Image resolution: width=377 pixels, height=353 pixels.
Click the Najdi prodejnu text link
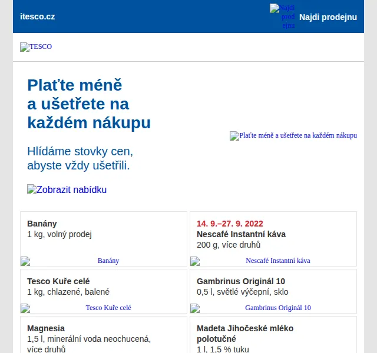(328, 17)
